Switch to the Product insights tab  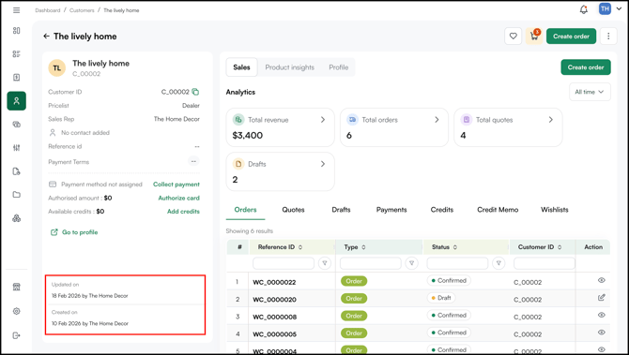tap(290, 67)
